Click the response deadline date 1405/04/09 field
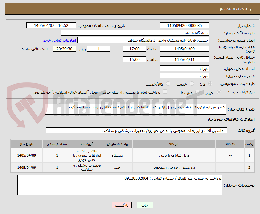 [184, 49]
